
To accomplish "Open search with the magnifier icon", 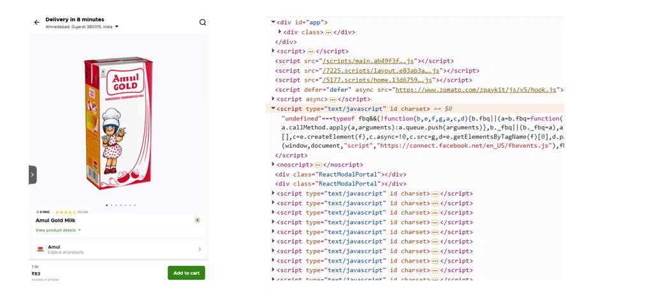I will pos(203,22).
